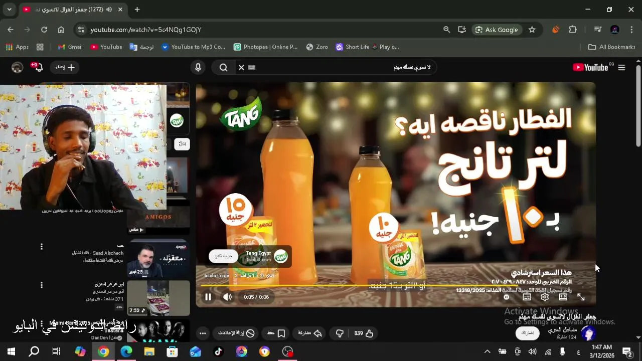
Task: Open YouTube account avatar menu
Action: 18,67
